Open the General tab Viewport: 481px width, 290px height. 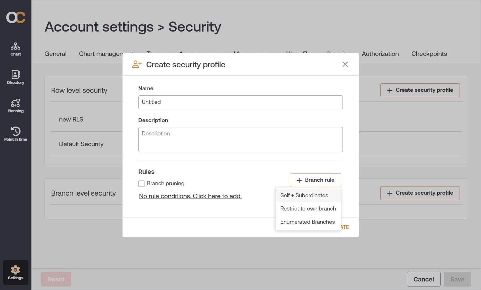tap(56, 54)
